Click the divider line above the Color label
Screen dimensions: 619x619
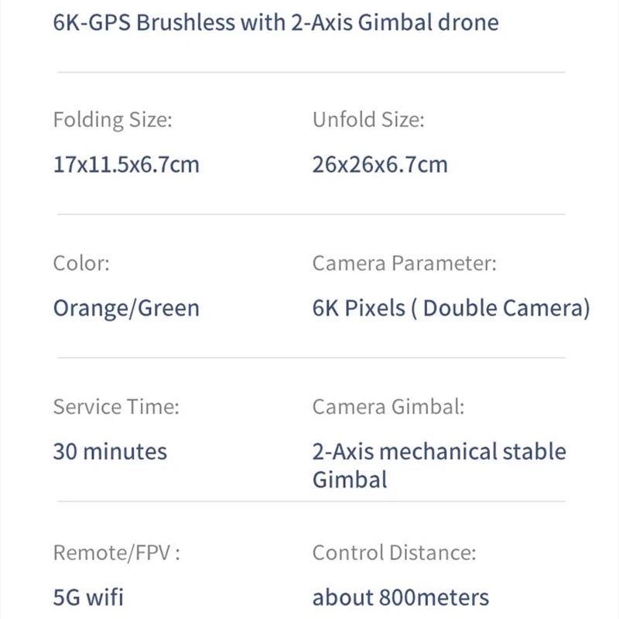(x=311, y=214)
